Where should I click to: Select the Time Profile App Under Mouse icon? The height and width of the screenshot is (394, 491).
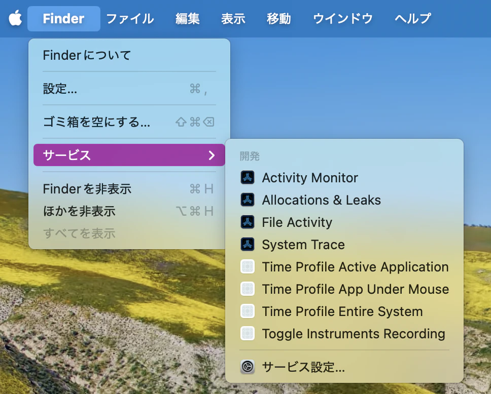[x=248, y=289]
